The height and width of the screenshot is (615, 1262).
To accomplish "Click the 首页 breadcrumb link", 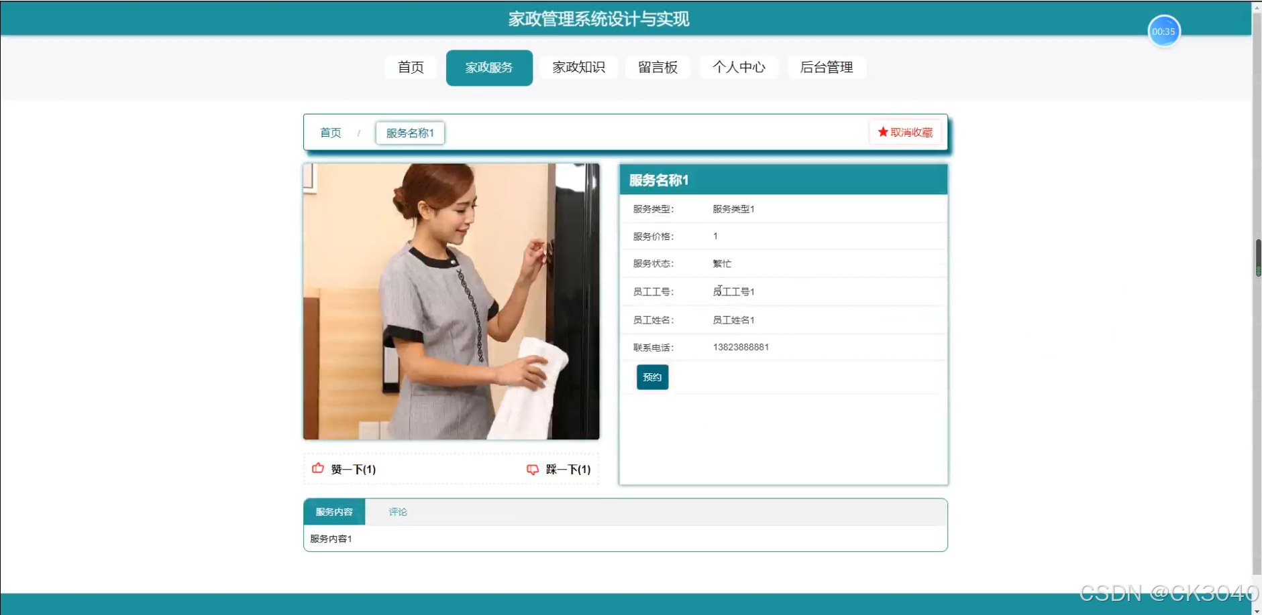I will [x=329, y=133].
